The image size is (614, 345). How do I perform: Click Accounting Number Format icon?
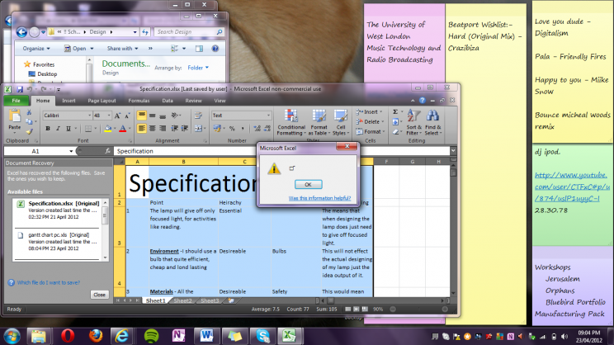(x=217, y=129)
